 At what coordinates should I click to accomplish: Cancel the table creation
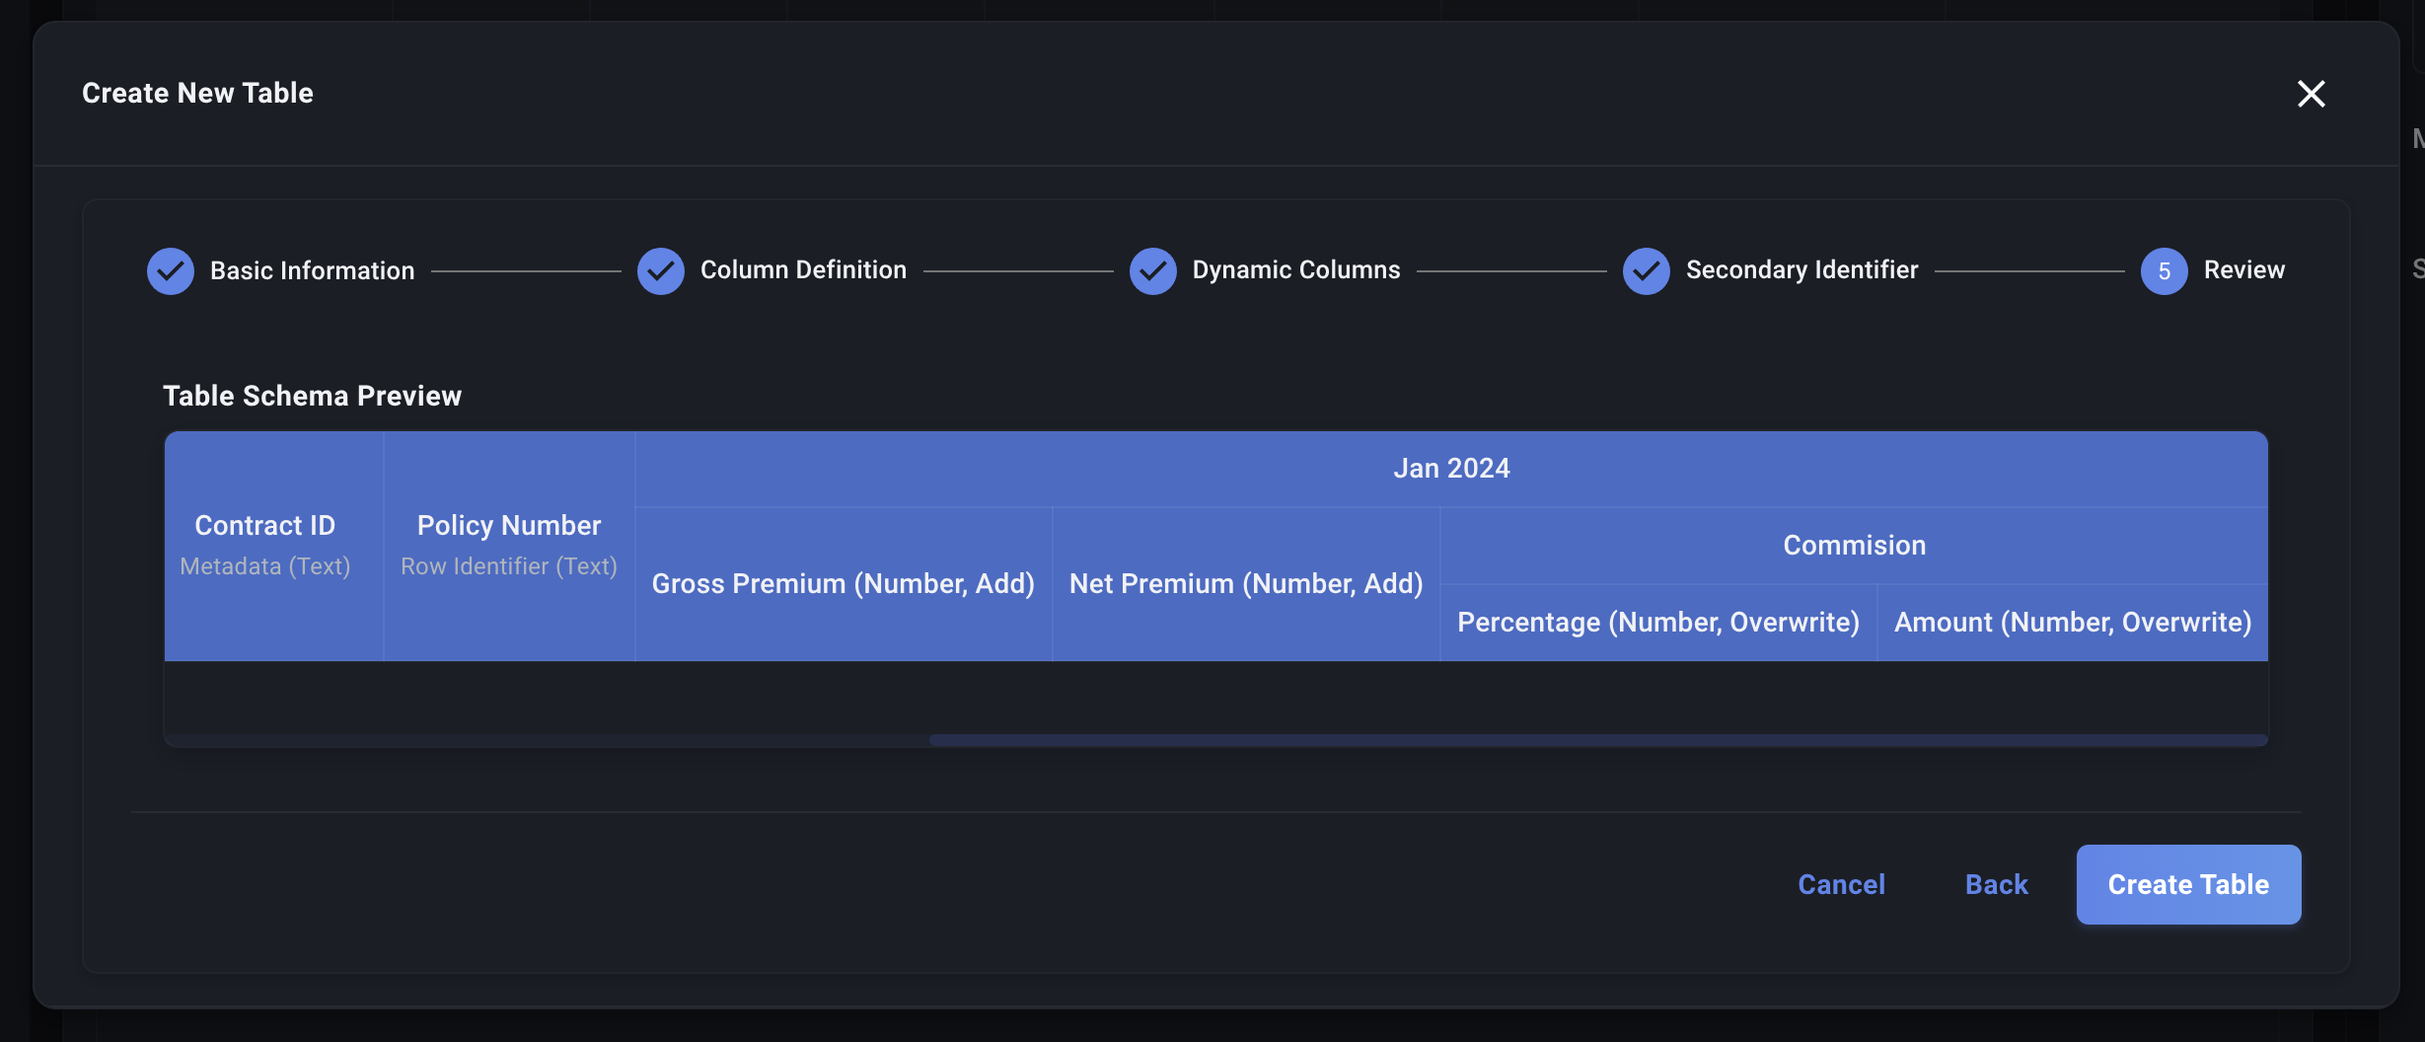[1841, 885]
